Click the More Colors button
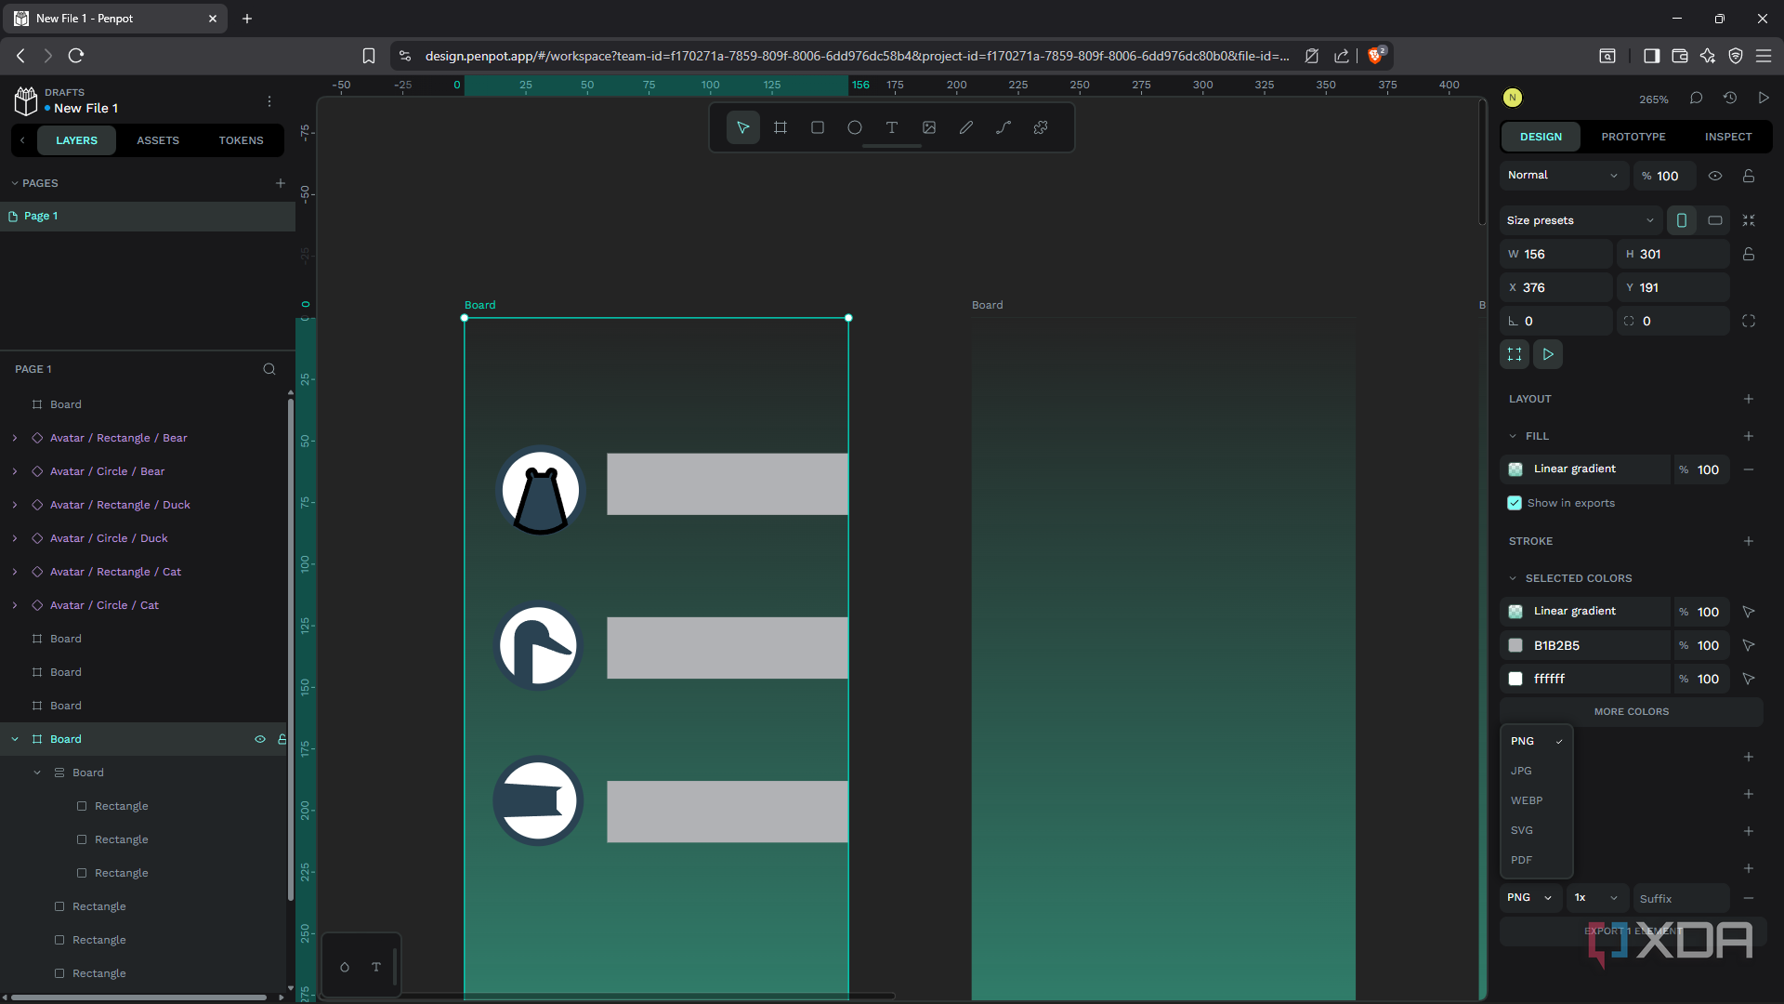The image size is (1784, 1004). (x=1632, y=711)
